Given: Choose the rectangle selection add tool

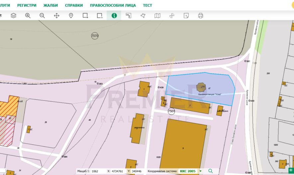Looking at the screenshot, I should [x=85, y=16].
